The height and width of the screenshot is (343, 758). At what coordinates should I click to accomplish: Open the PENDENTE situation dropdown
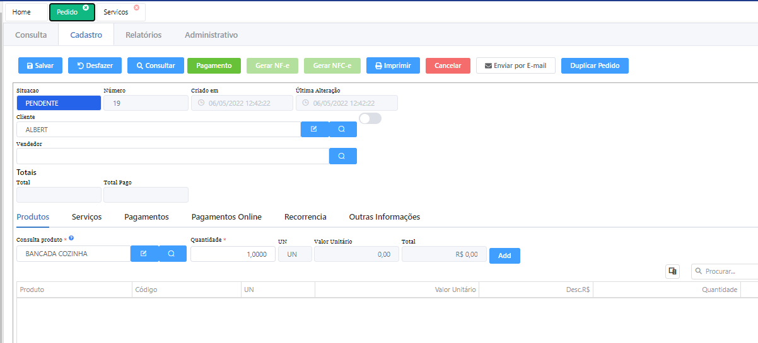(x=59, y=103)
